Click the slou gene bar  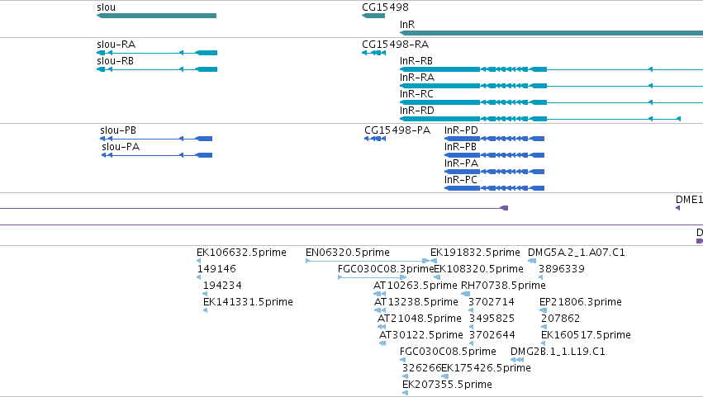(156, 16)
